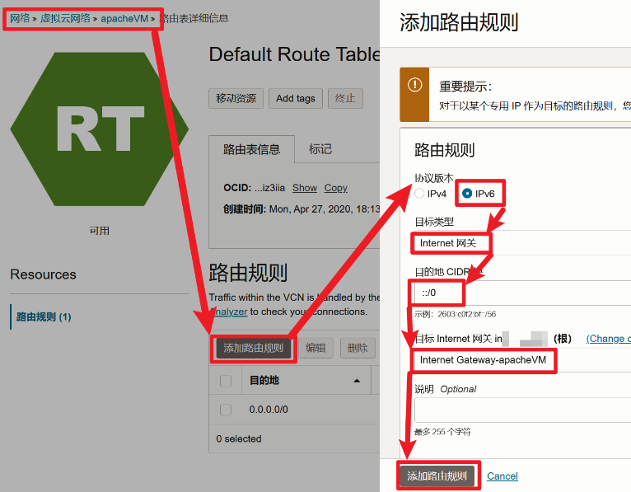Open the 目标类型 dropdown showing Internet 网关
The image size is (631, 492).
point(519,243)
